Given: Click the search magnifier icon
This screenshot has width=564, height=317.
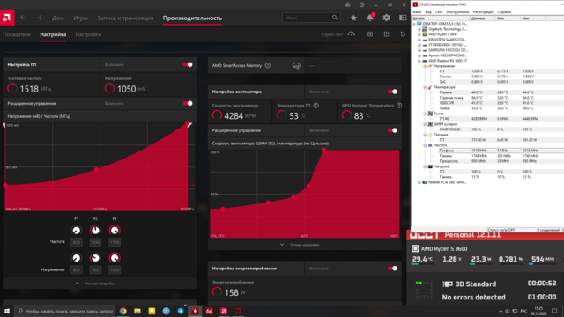Looking at the screenshot, I should (335, 18).
